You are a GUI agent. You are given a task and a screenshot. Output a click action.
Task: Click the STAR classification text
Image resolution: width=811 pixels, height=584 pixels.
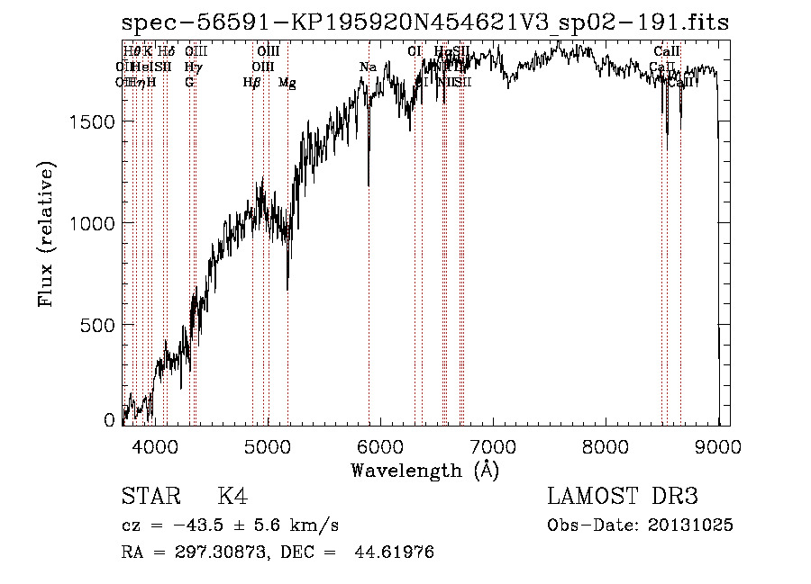coord(150,498)
